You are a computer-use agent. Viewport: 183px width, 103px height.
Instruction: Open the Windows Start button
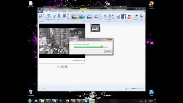30,101
